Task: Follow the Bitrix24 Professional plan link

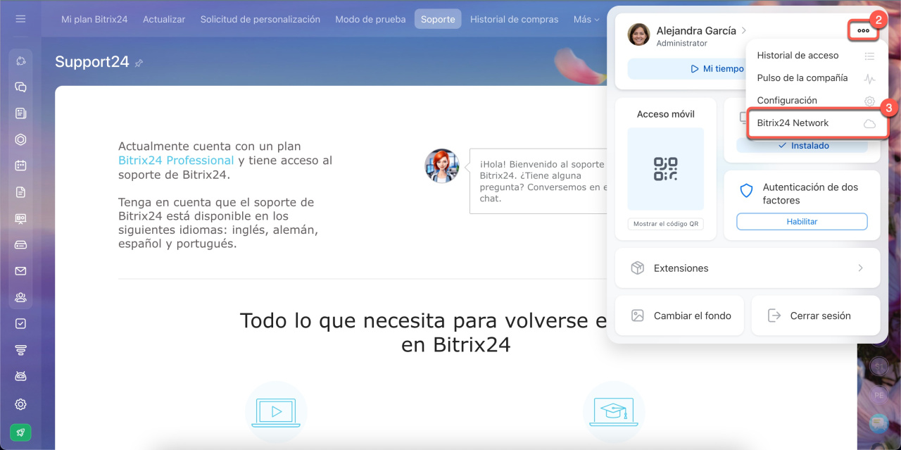Action: [176, 161]
